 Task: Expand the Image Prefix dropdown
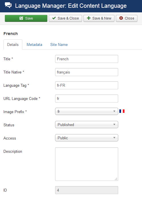87,111
